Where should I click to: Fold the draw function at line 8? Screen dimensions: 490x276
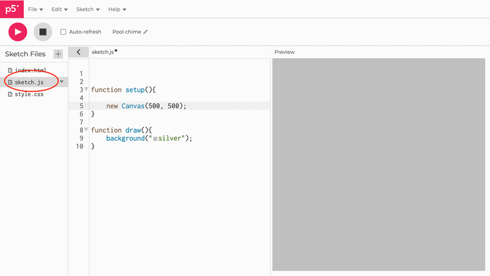point(86,130)
